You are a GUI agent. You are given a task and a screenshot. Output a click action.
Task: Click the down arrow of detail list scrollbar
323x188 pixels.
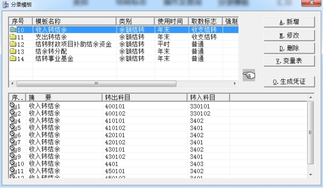point(311,175)
